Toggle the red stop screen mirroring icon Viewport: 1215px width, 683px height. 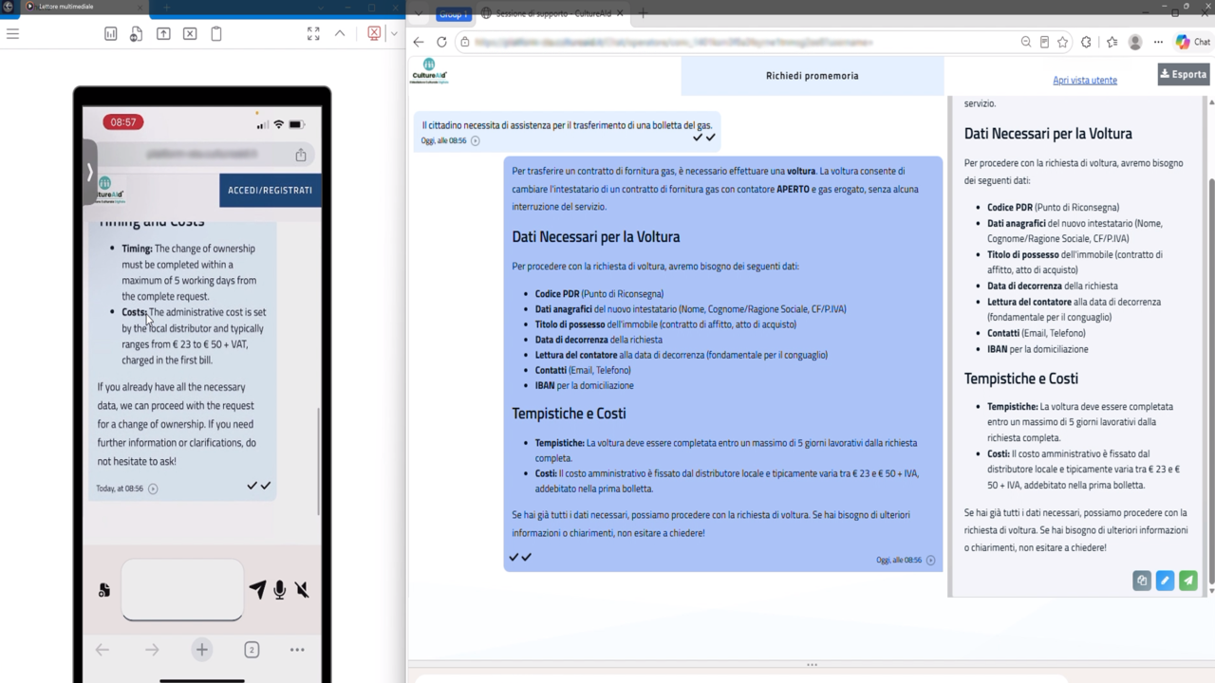point(374,33)
